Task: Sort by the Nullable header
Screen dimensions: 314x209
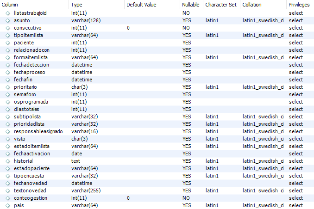Action: pyautogui.click(x=191, y=5)
